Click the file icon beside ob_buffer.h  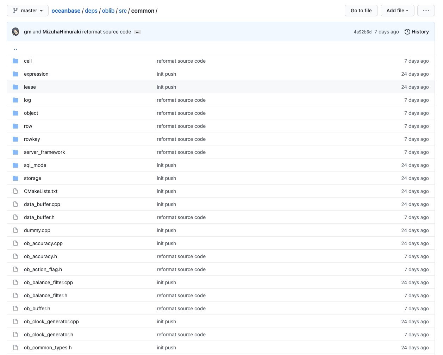pos(15,309)
